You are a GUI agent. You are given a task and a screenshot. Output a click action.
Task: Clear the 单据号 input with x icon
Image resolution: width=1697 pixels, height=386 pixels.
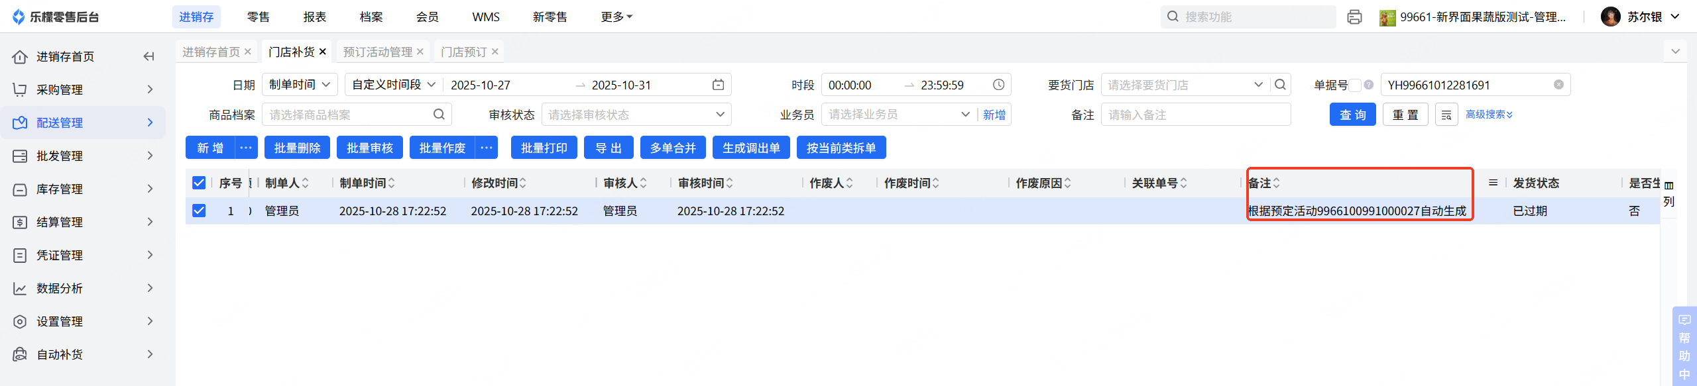pyautogui.click(x=1558, y=85)
